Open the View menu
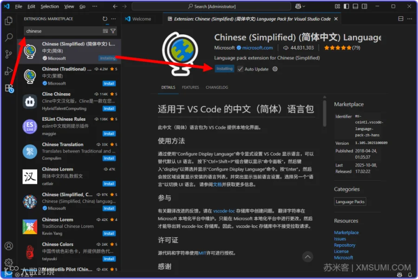Viewport: 418px width, 279px height. coord(69,6)
